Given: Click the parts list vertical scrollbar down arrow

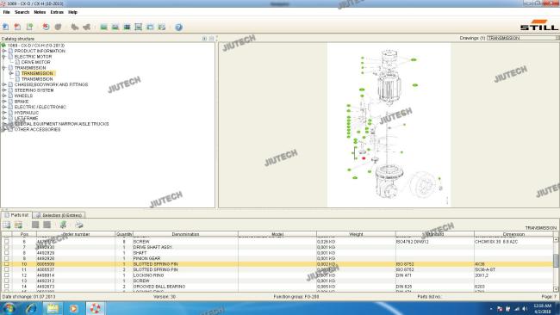Looking at the screenshot, I should 556,289.
